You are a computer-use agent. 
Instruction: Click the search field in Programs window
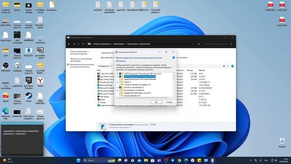218,44
